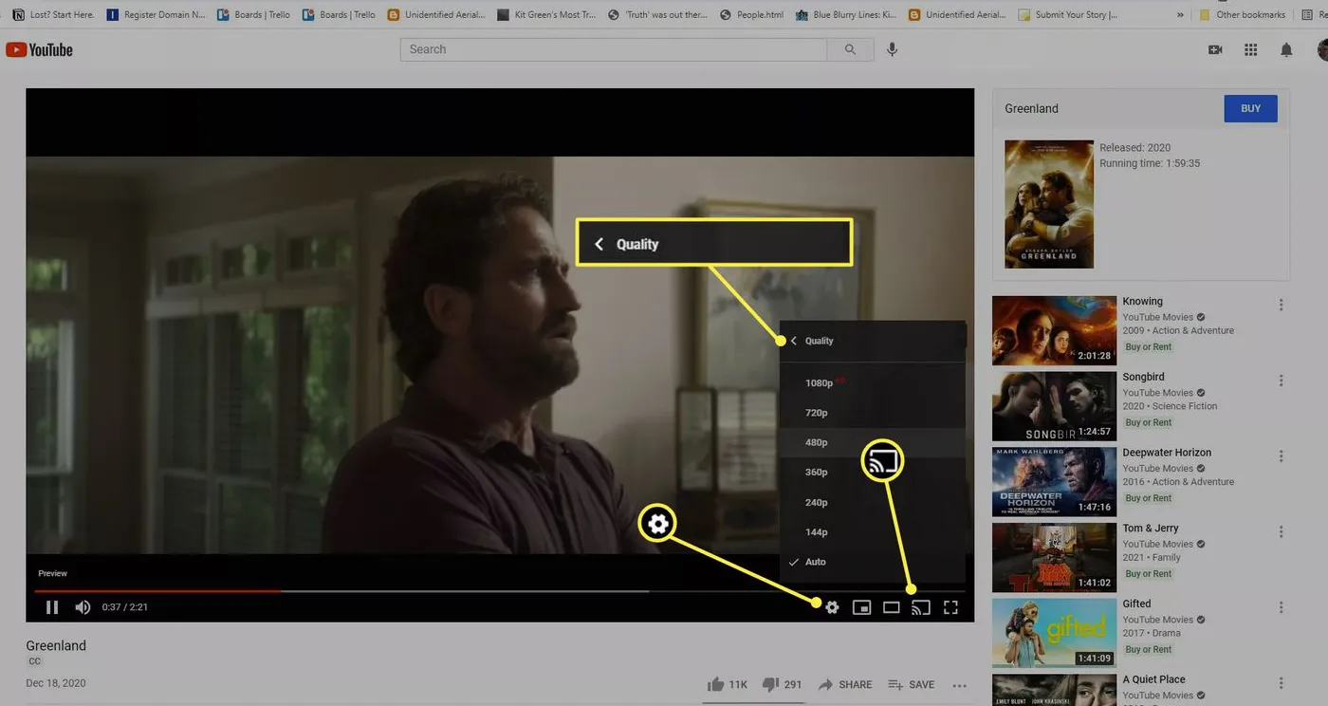Open Miniplayer mode
Image resolution: width=1328 pixels, height=706 pixels.
tap(861, 606)
